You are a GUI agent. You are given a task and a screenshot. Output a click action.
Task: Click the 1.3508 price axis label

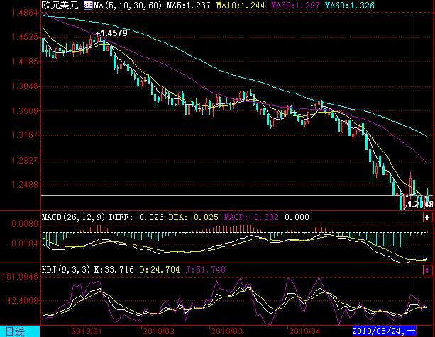[25, 111]
